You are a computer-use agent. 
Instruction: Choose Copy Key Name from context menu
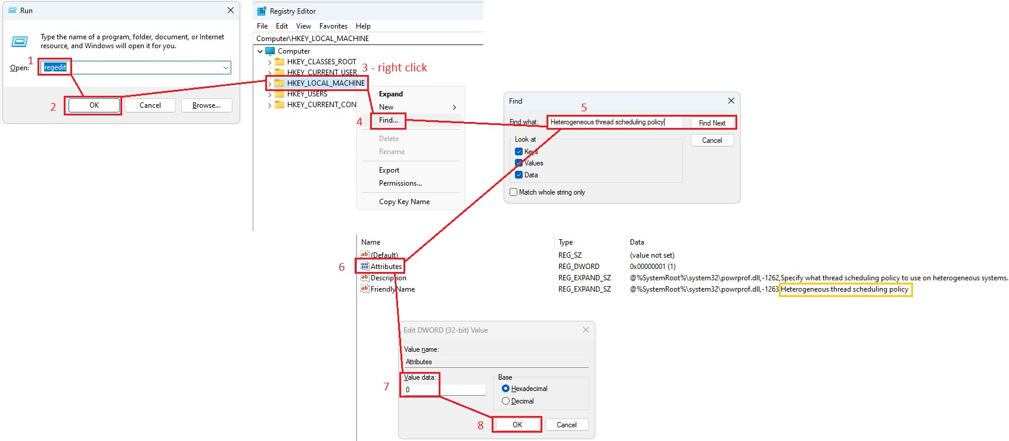(x=404, y=202)
